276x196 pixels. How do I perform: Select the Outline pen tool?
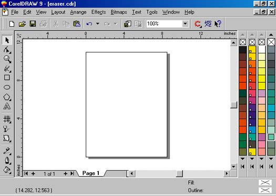tap(7, 160)
